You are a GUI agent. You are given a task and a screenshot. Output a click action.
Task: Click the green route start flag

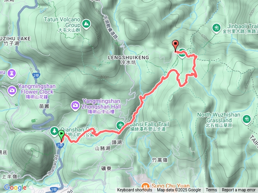[61, 136]
